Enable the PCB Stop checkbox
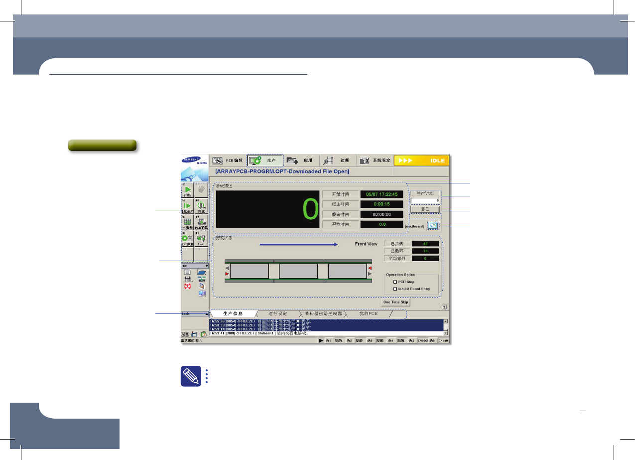 pos(395,282)
